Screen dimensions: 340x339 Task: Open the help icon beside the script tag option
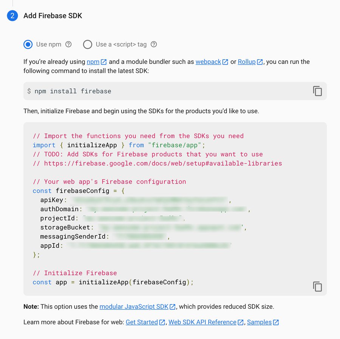point(154,44)
